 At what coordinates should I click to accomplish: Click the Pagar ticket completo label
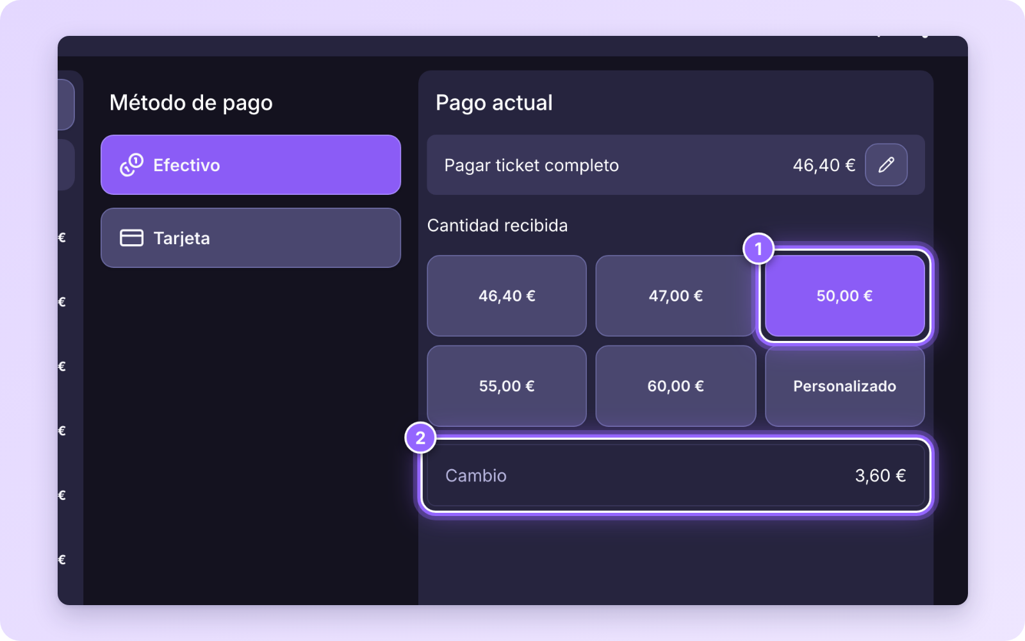[532, 165]
